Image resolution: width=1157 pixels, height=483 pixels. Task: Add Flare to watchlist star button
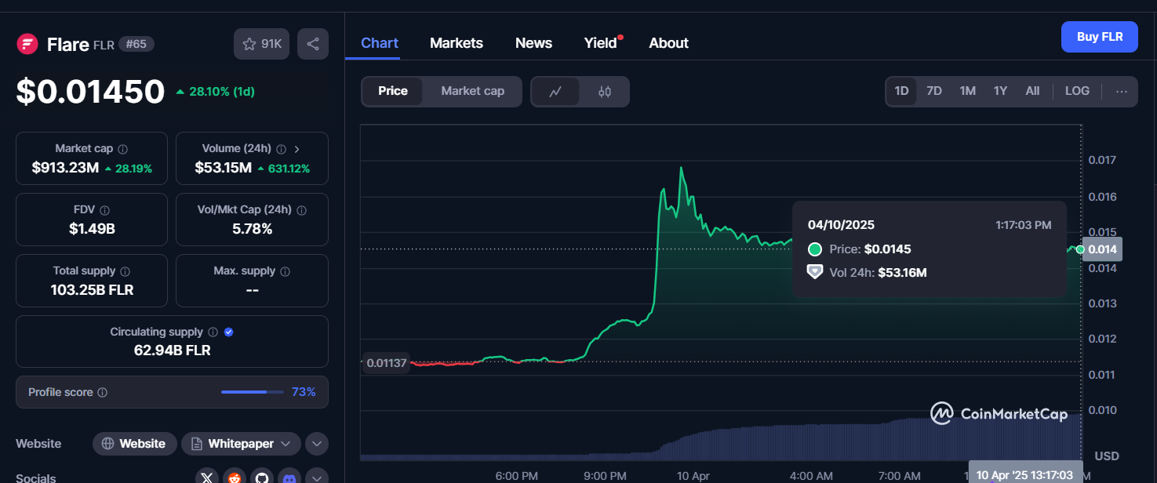[x=261, y=44]
